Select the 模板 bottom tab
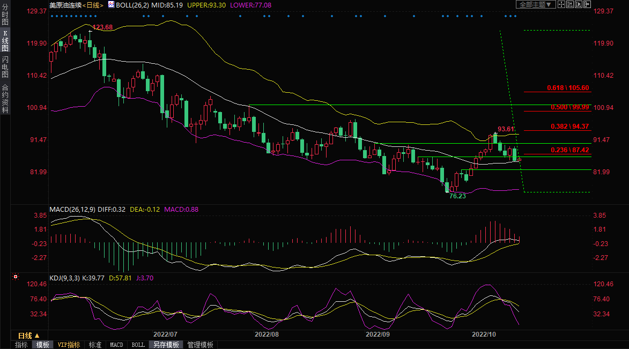Screen dimensions: 629x349 tap(42, 345)
